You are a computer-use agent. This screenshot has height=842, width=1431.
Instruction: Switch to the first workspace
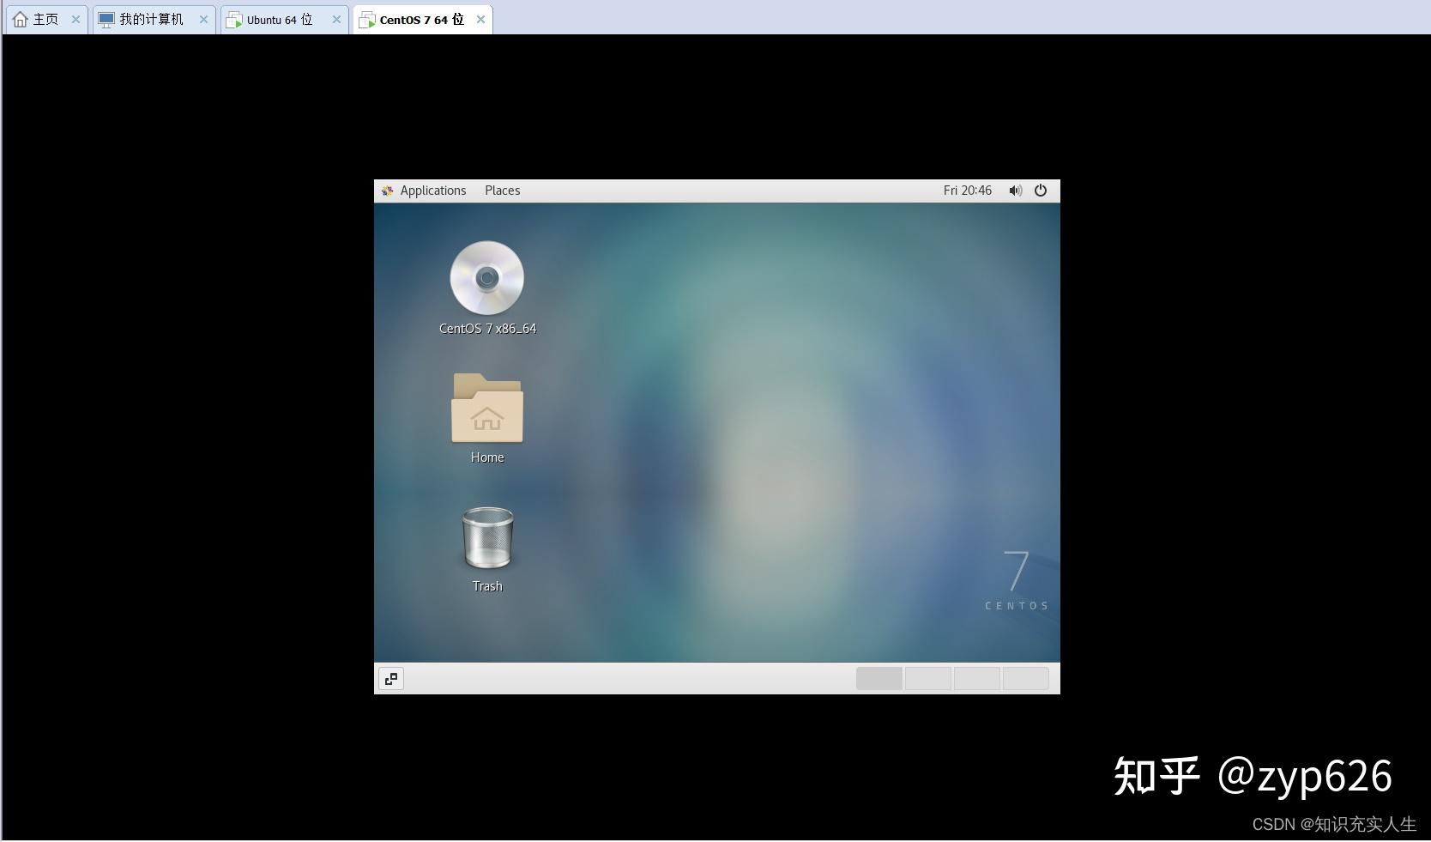[879, 678]
